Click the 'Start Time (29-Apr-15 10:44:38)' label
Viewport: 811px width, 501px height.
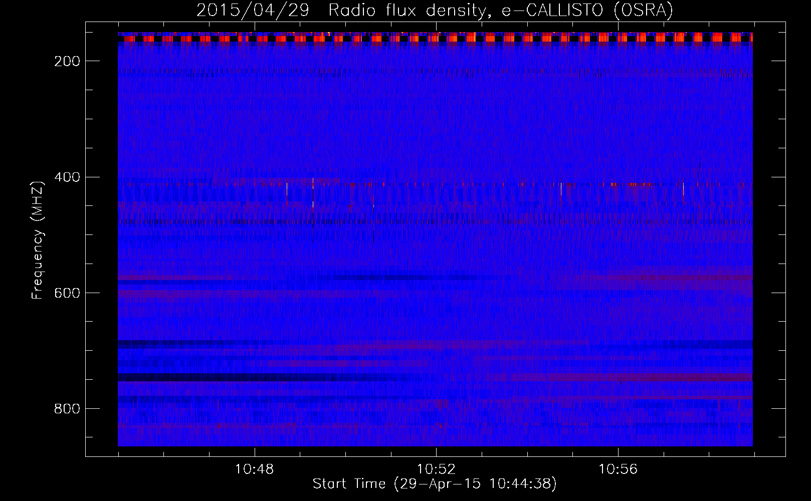pyautogui.click(x=435, y=484)
